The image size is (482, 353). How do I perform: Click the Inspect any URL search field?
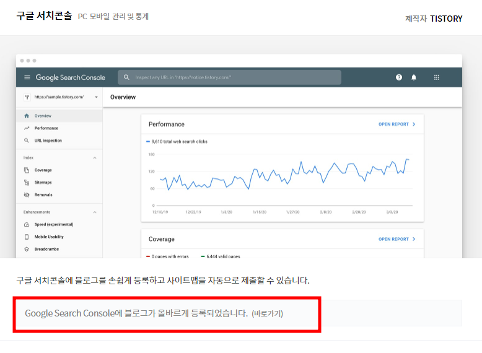pos(229,77)
